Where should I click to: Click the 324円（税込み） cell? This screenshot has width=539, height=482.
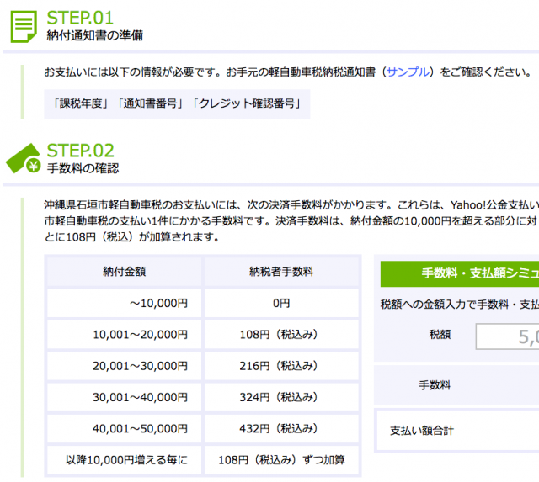(281, 397)
